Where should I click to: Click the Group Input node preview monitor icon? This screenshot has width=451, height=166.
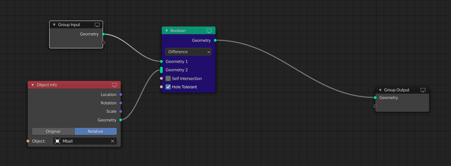point(97,25)
